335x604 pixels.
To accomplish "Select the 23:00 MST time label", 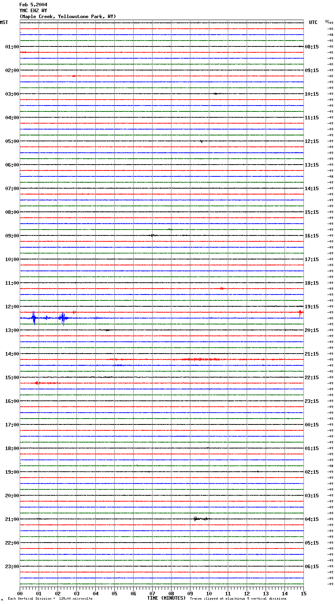I will tap(12, 567).
